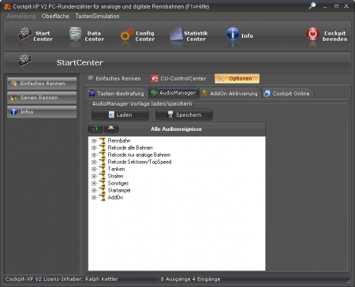Click the Speichern button
This screenshot has width=355, height=287.
(x=184, y=115)
